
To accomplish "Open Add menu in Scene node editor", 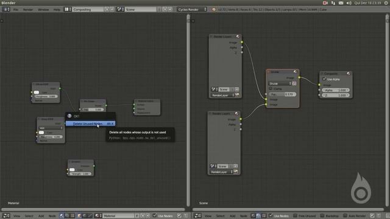I will (232, 216).
